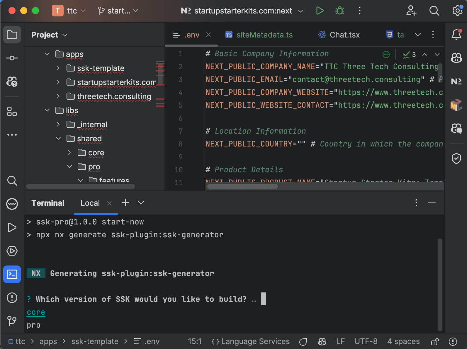
Task: Open the Services tool window
Action: point(12,251)
